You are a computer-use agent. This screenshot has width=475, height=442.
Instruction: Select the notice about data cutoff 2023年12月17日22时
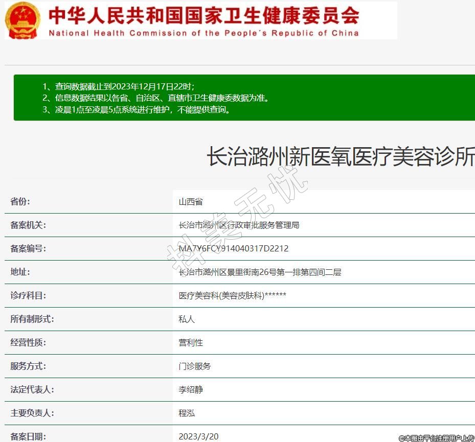[x=119, y=86]
